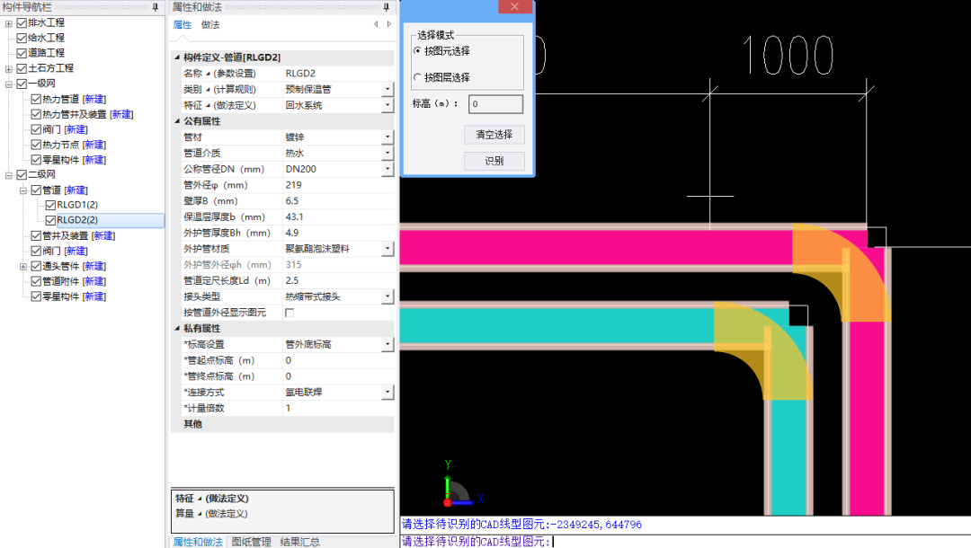Click 新建 link next to 通头管件
The width and height of the screenshot is (971, 548).
tap(94, 266)
